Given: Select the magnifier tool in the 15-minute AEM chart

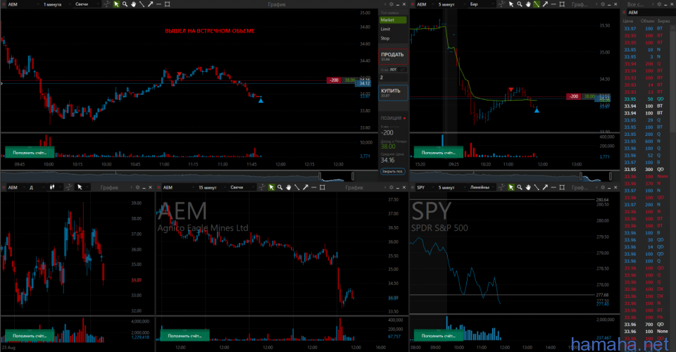Looking at the screenshot, I should (x=280, y=187).
